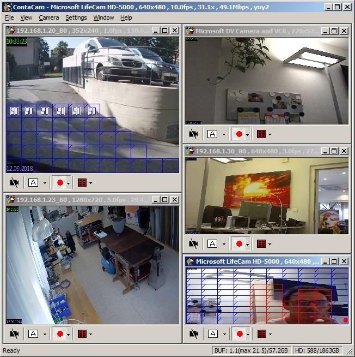
Task: Expand dropdown arrow next to A under 192.168.1.23_80
Action: click(45, 334)
